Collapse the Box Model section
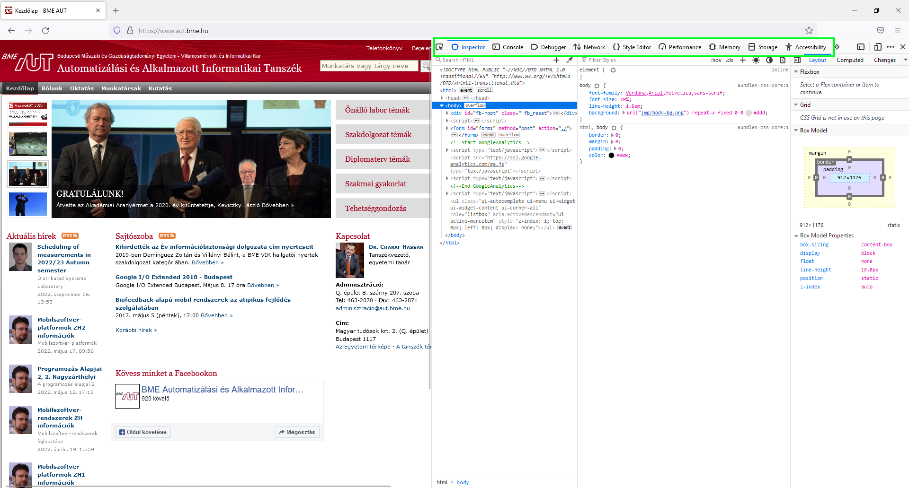909x488 pixels. (796, 131)
